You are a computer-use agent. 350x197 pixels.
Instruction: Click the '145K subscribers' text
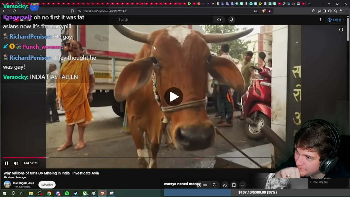pyautogui.click(x=22, y=187)
